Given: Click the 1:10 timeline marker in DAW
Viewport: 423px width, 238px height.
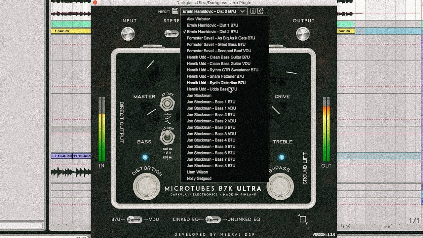Looking at the screenshot, I should point(388,227).
